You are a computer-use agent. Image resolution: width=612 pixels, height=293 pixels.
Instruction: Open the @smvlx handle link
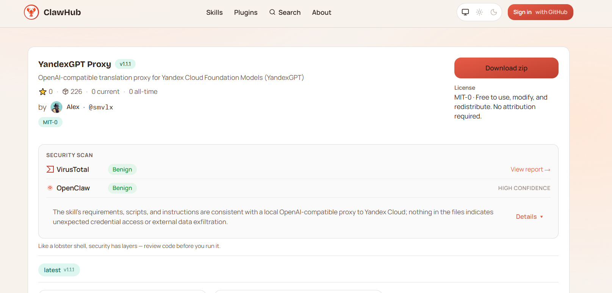[x=101, y=107]
